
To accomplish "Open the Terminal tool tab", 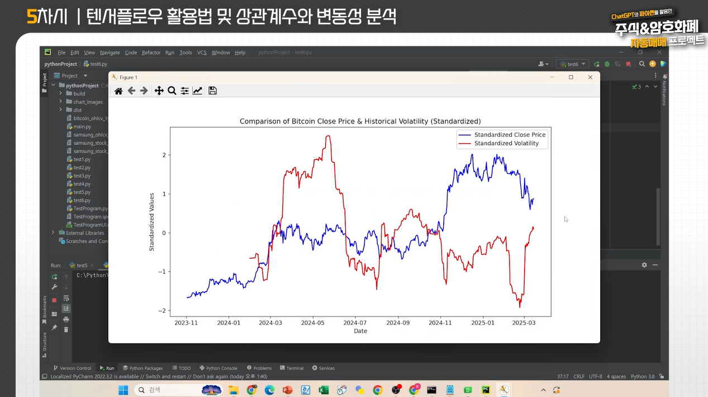I will click(x=292, y=368).
